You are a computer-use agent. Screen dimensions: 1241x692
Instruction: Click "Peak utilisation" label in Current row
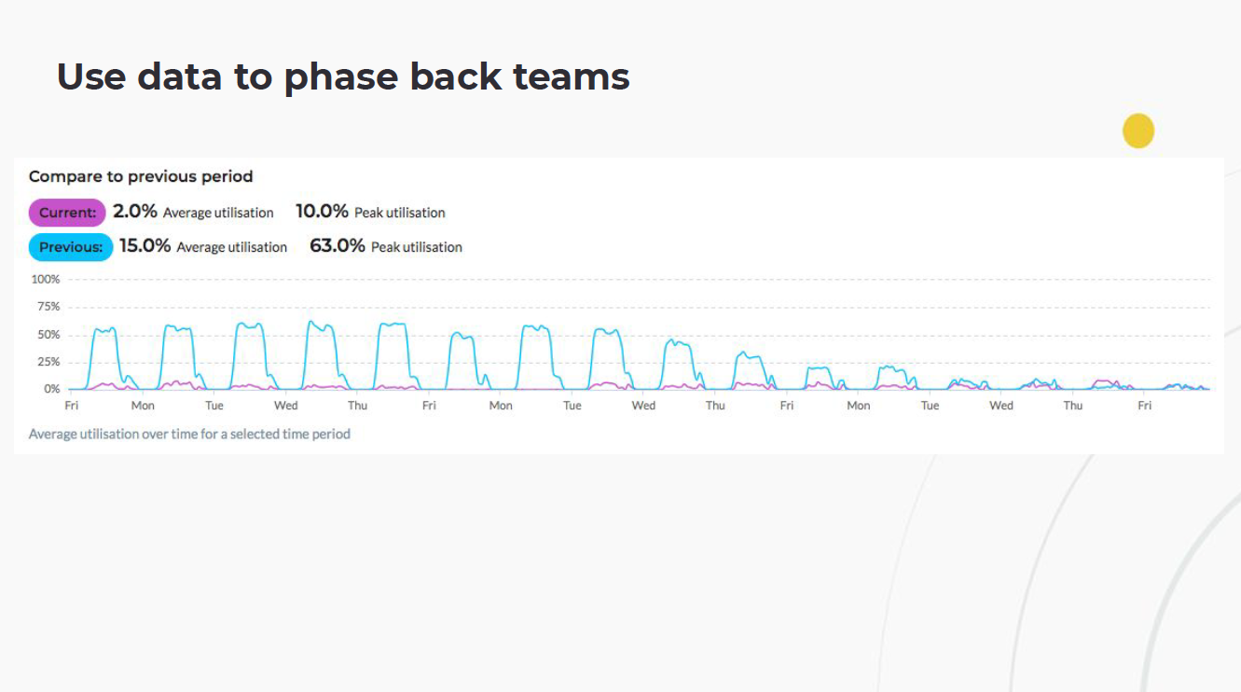point(400,213)
